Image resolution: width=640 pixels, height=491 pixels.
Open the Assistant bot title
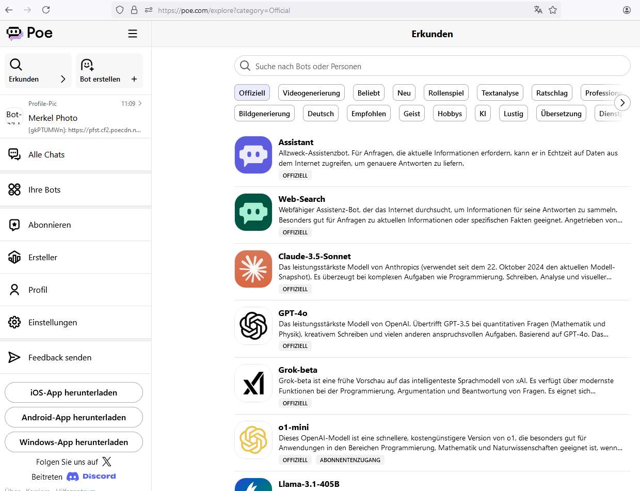coord(296,142)
